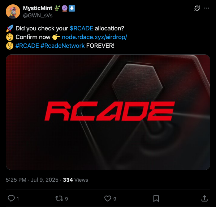Viewport: 216px width, 207px height.
Task: Click the $RCADE cashtag
Action: coord(81,29)
